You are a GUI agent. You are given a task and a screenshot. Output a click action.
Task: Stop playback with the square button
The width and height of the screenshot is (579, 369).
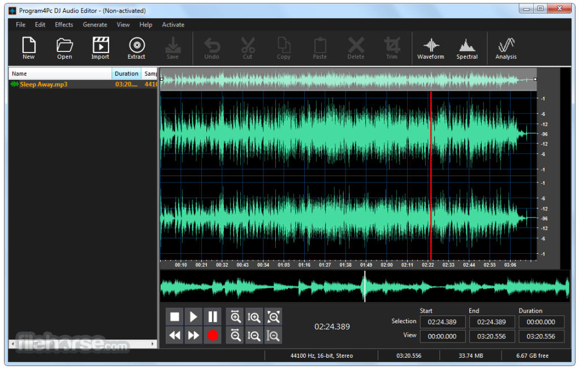click(x=175, y=317)
